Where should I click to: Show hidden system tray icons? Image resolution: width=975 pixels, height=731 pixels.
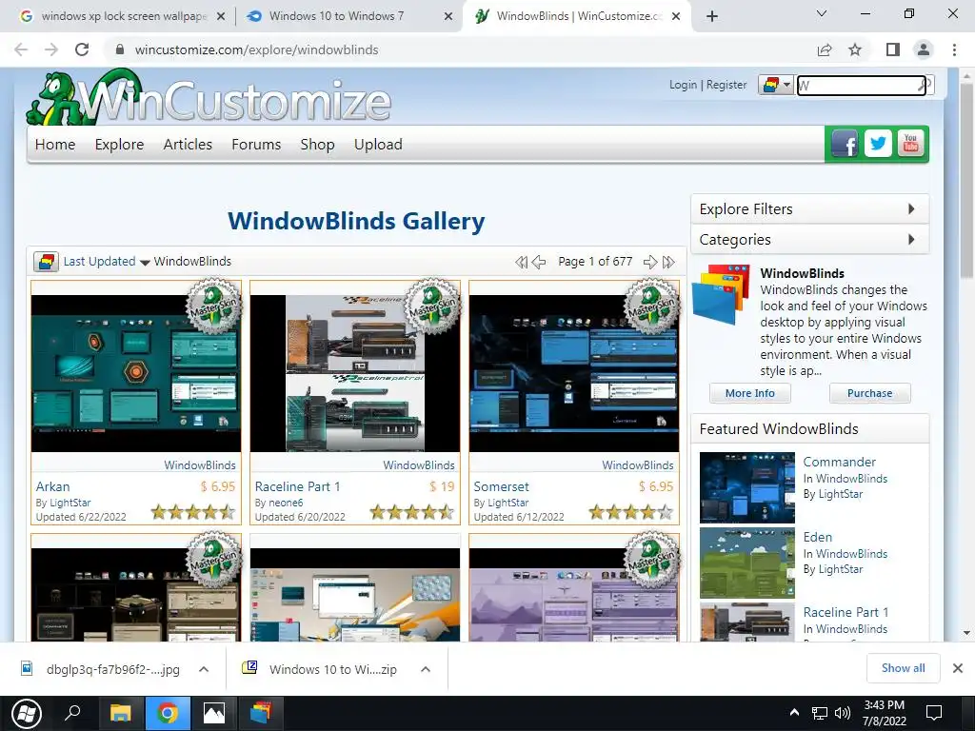(x=794, y=713)
